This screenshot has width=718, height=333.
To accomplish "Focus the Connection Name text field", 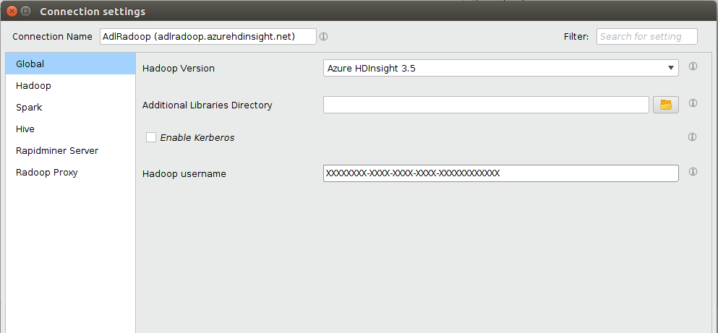I will pyautogui.click(x=208, y=37).
